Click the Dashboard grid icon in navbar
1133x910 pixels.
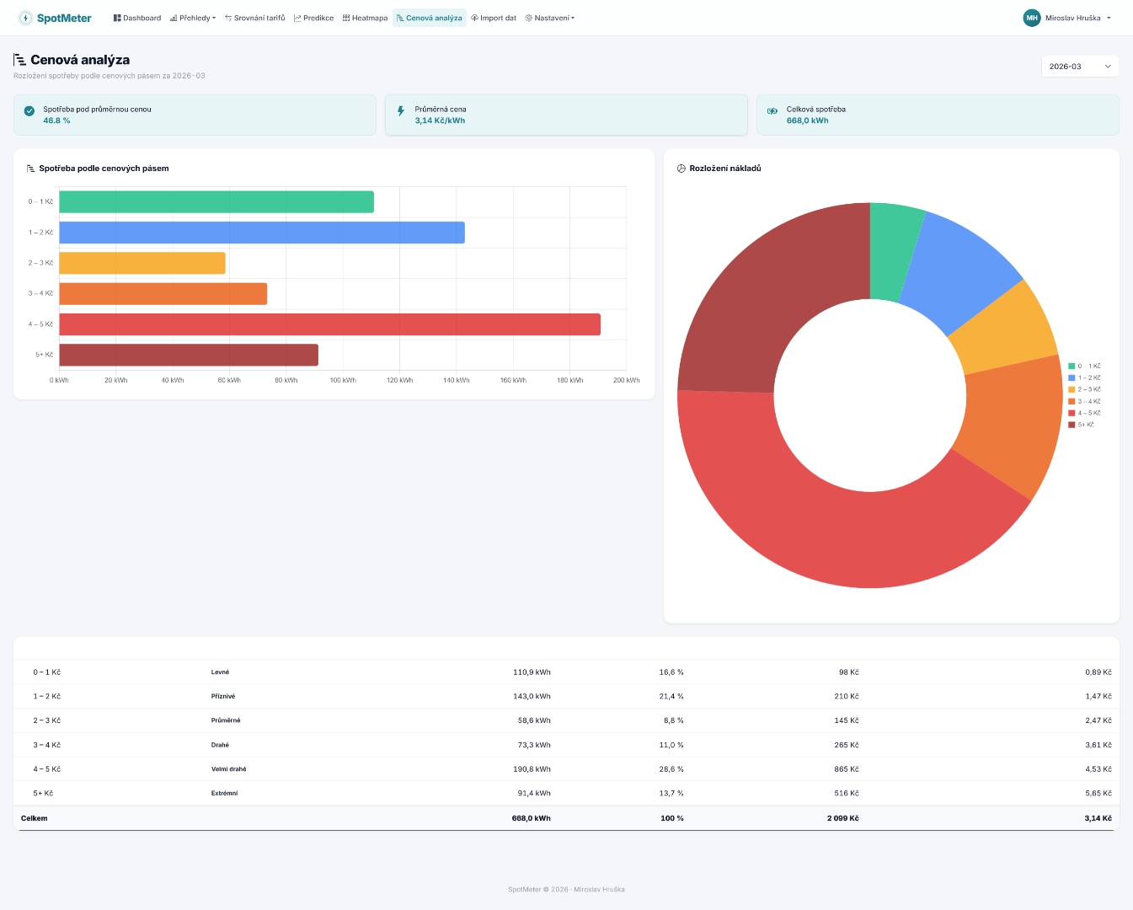117,18
